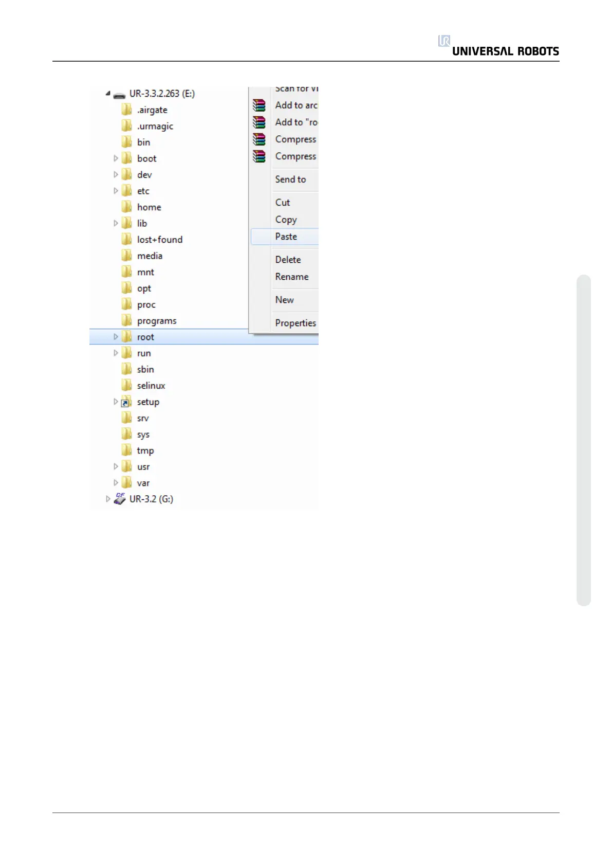The height and width of the screenshot is (866, 612).
Task: Select the Add to archive entry
Action: click(x=296, y=105)
